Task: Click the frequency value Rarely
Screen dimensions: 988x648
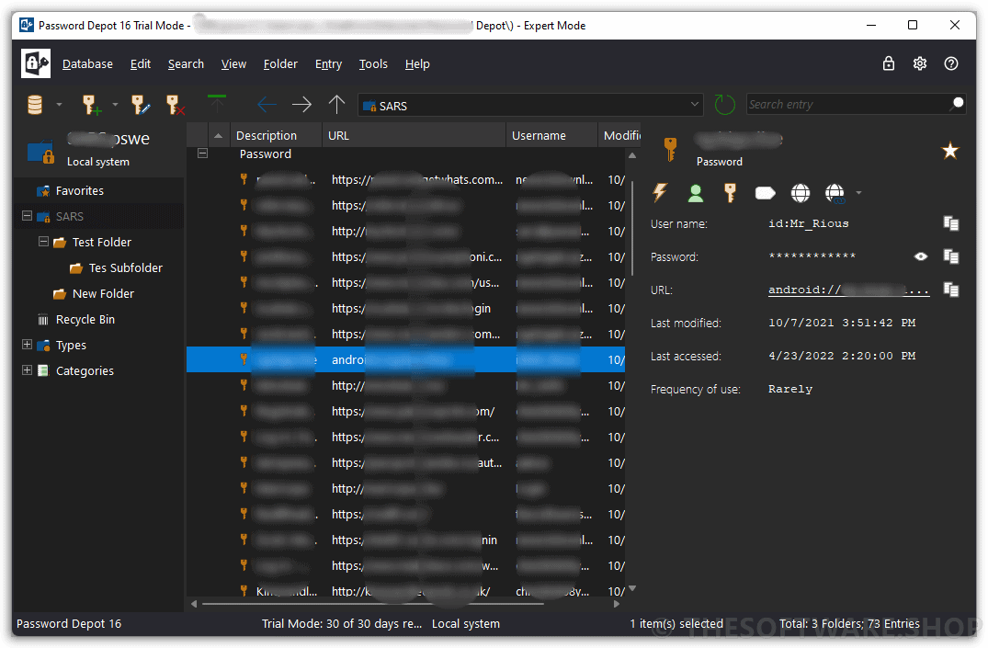Action: [790, 389]
